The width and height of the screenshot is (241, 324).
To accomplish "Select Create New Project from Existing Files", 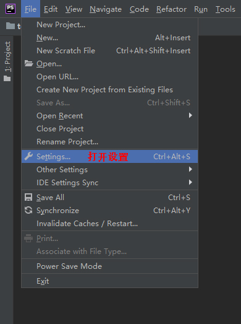I will coord(109,90).
